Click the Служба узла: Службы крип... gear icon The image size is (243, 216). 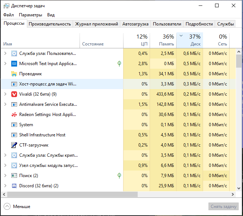click(x=14, y=155)
